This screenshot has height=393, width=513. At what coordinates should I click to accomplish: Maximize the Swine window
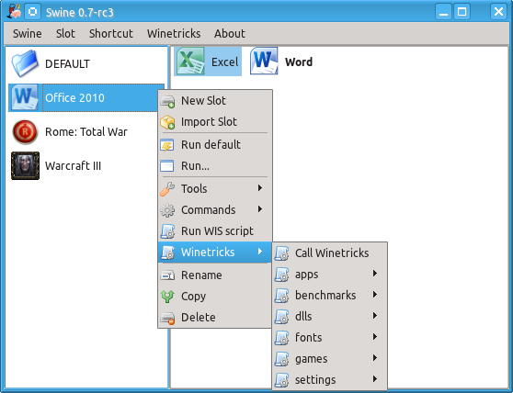(462, 12)
